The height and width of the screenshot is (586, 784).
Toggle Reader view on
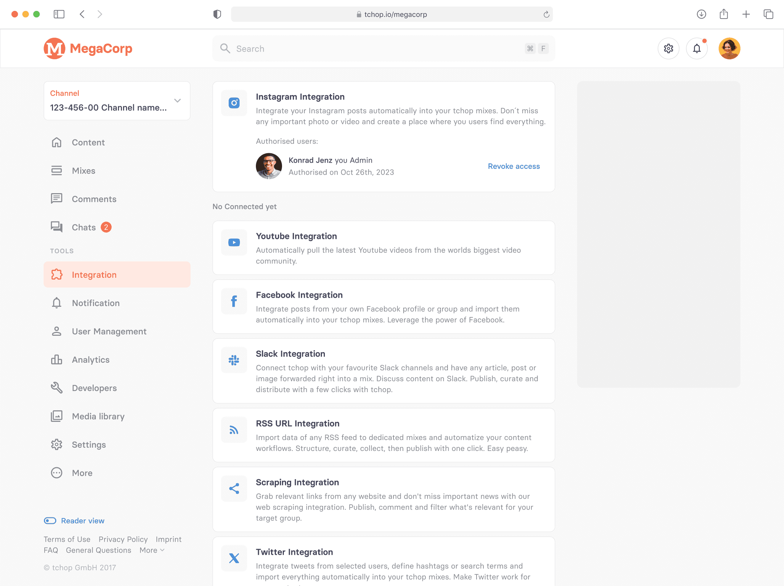[x=50, y=520]
